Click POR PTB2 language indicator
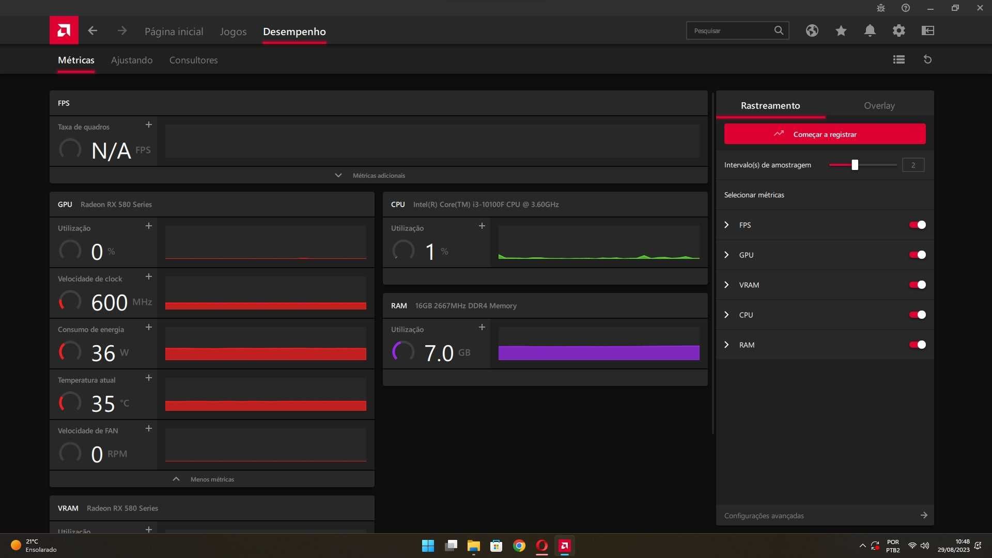Viewport: 992px width, 558px height. pos(893,546)
